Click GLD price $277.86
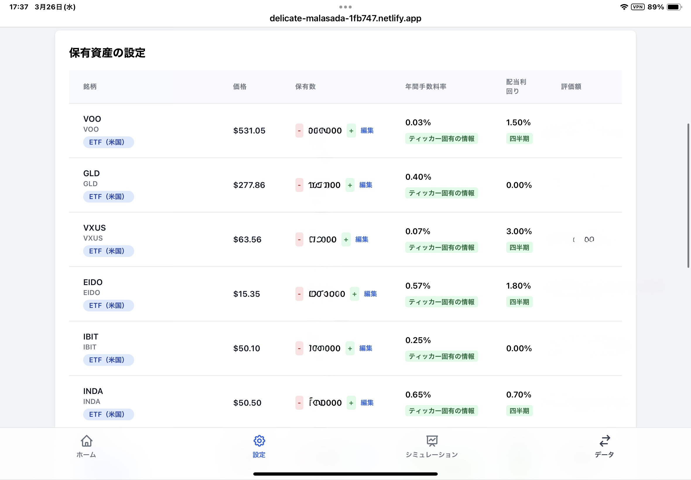Viewport: 691px width, 480px height. [x=249, y=185]
